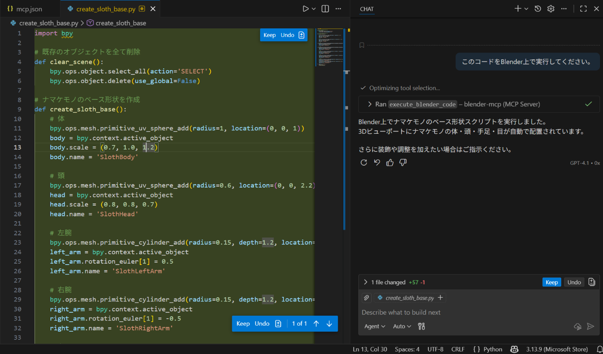Click the attach context paperclip icon
Screen dimensions: 603x354
[x=367, y=298]
